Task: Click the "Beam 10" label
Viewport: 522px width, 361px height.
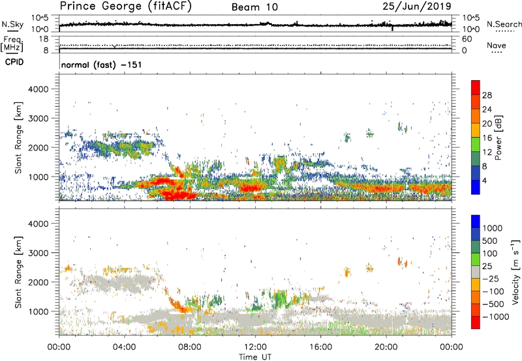Action: click(x=254, y=7)
